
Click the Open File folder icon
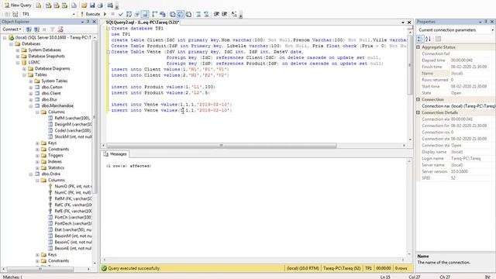84,5
